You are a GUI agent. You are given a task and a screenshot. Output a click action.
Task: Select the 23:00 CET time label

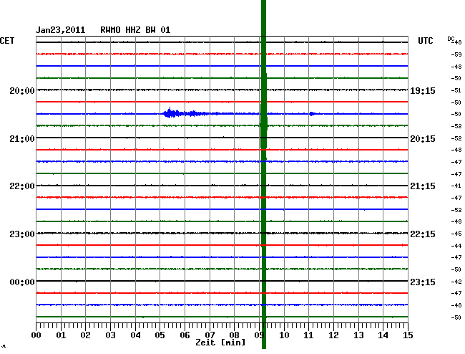22,234
